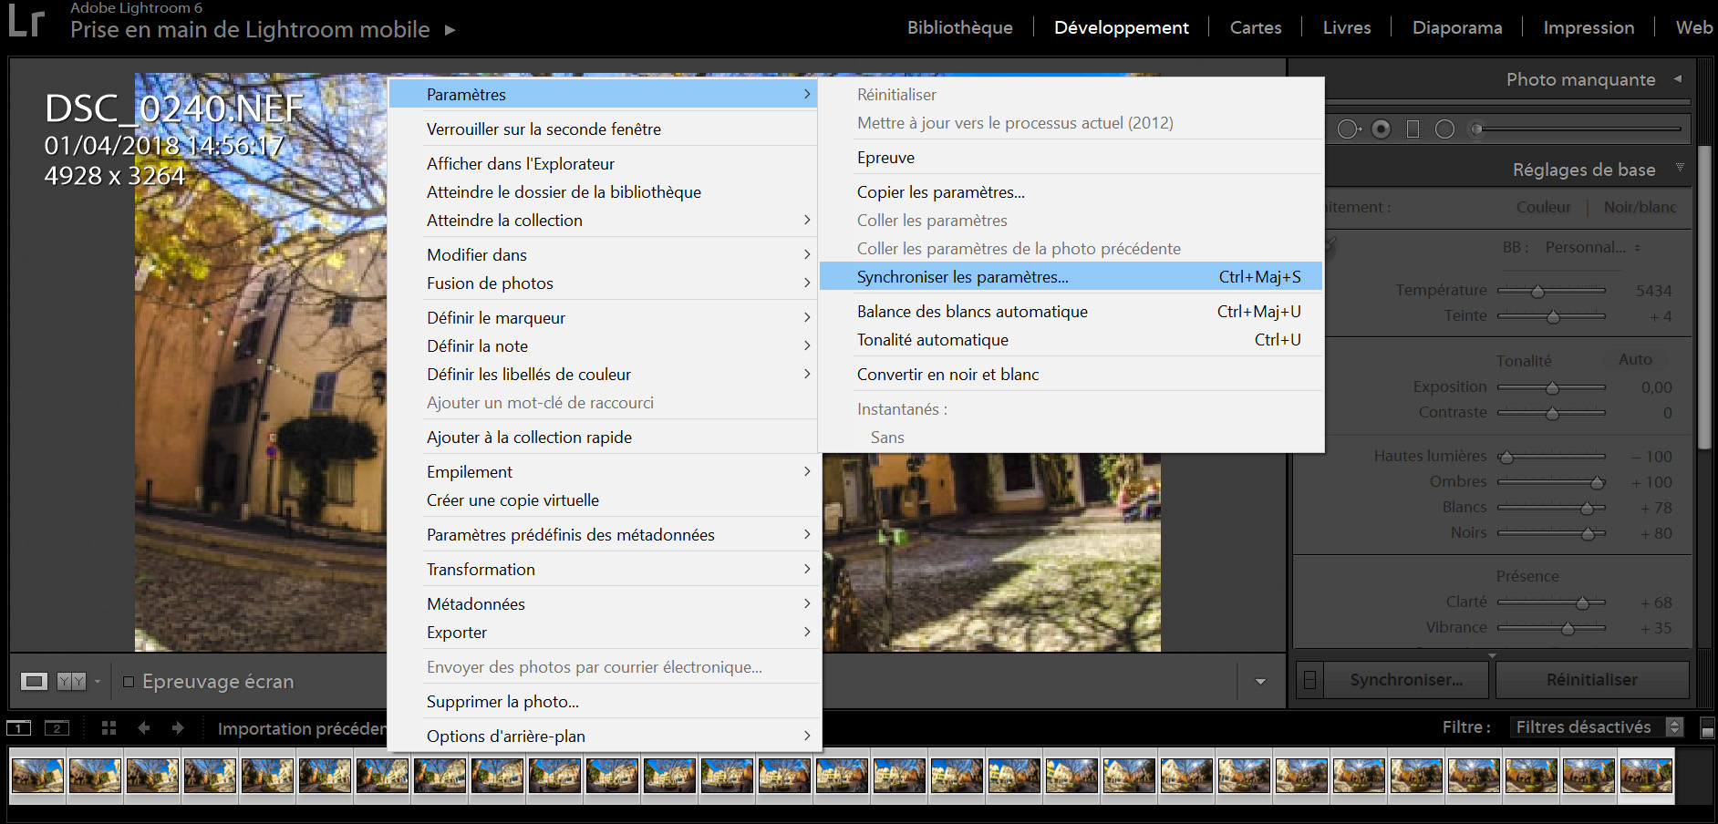Viewport: 1718px width, 824px height.
Task: Click the Synchroniser... button
Action: tap(1406, 680)
